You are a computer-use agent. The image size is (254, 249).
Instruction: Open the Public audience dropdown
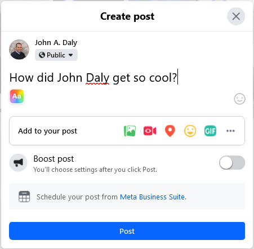(56, 55)
